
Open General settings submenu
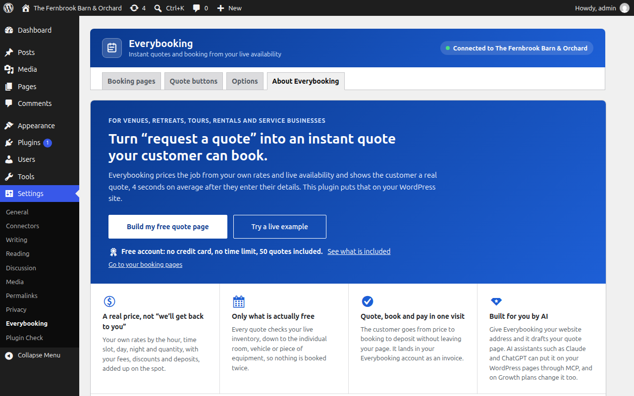(x=40, y=212)
